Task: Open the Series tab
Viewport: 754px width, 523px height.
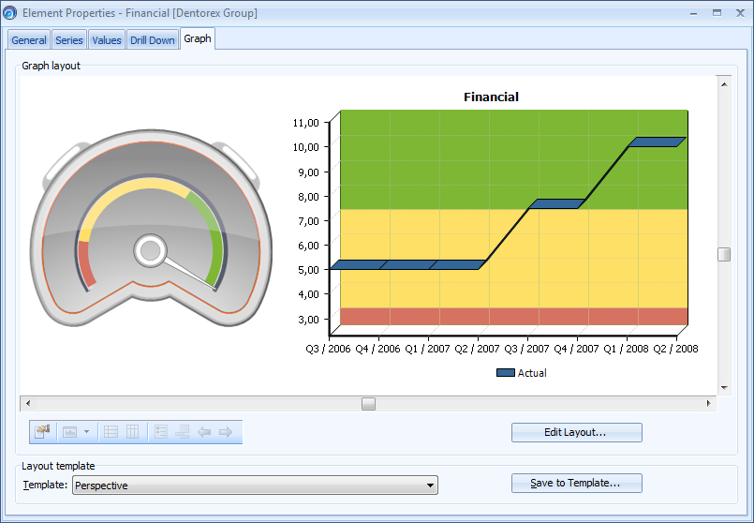Action: 69,40
